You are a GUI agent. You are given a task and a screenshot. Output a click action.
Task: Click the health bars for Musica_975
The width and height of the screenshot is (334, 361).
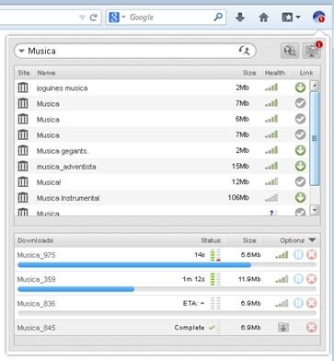coord(282,254)
